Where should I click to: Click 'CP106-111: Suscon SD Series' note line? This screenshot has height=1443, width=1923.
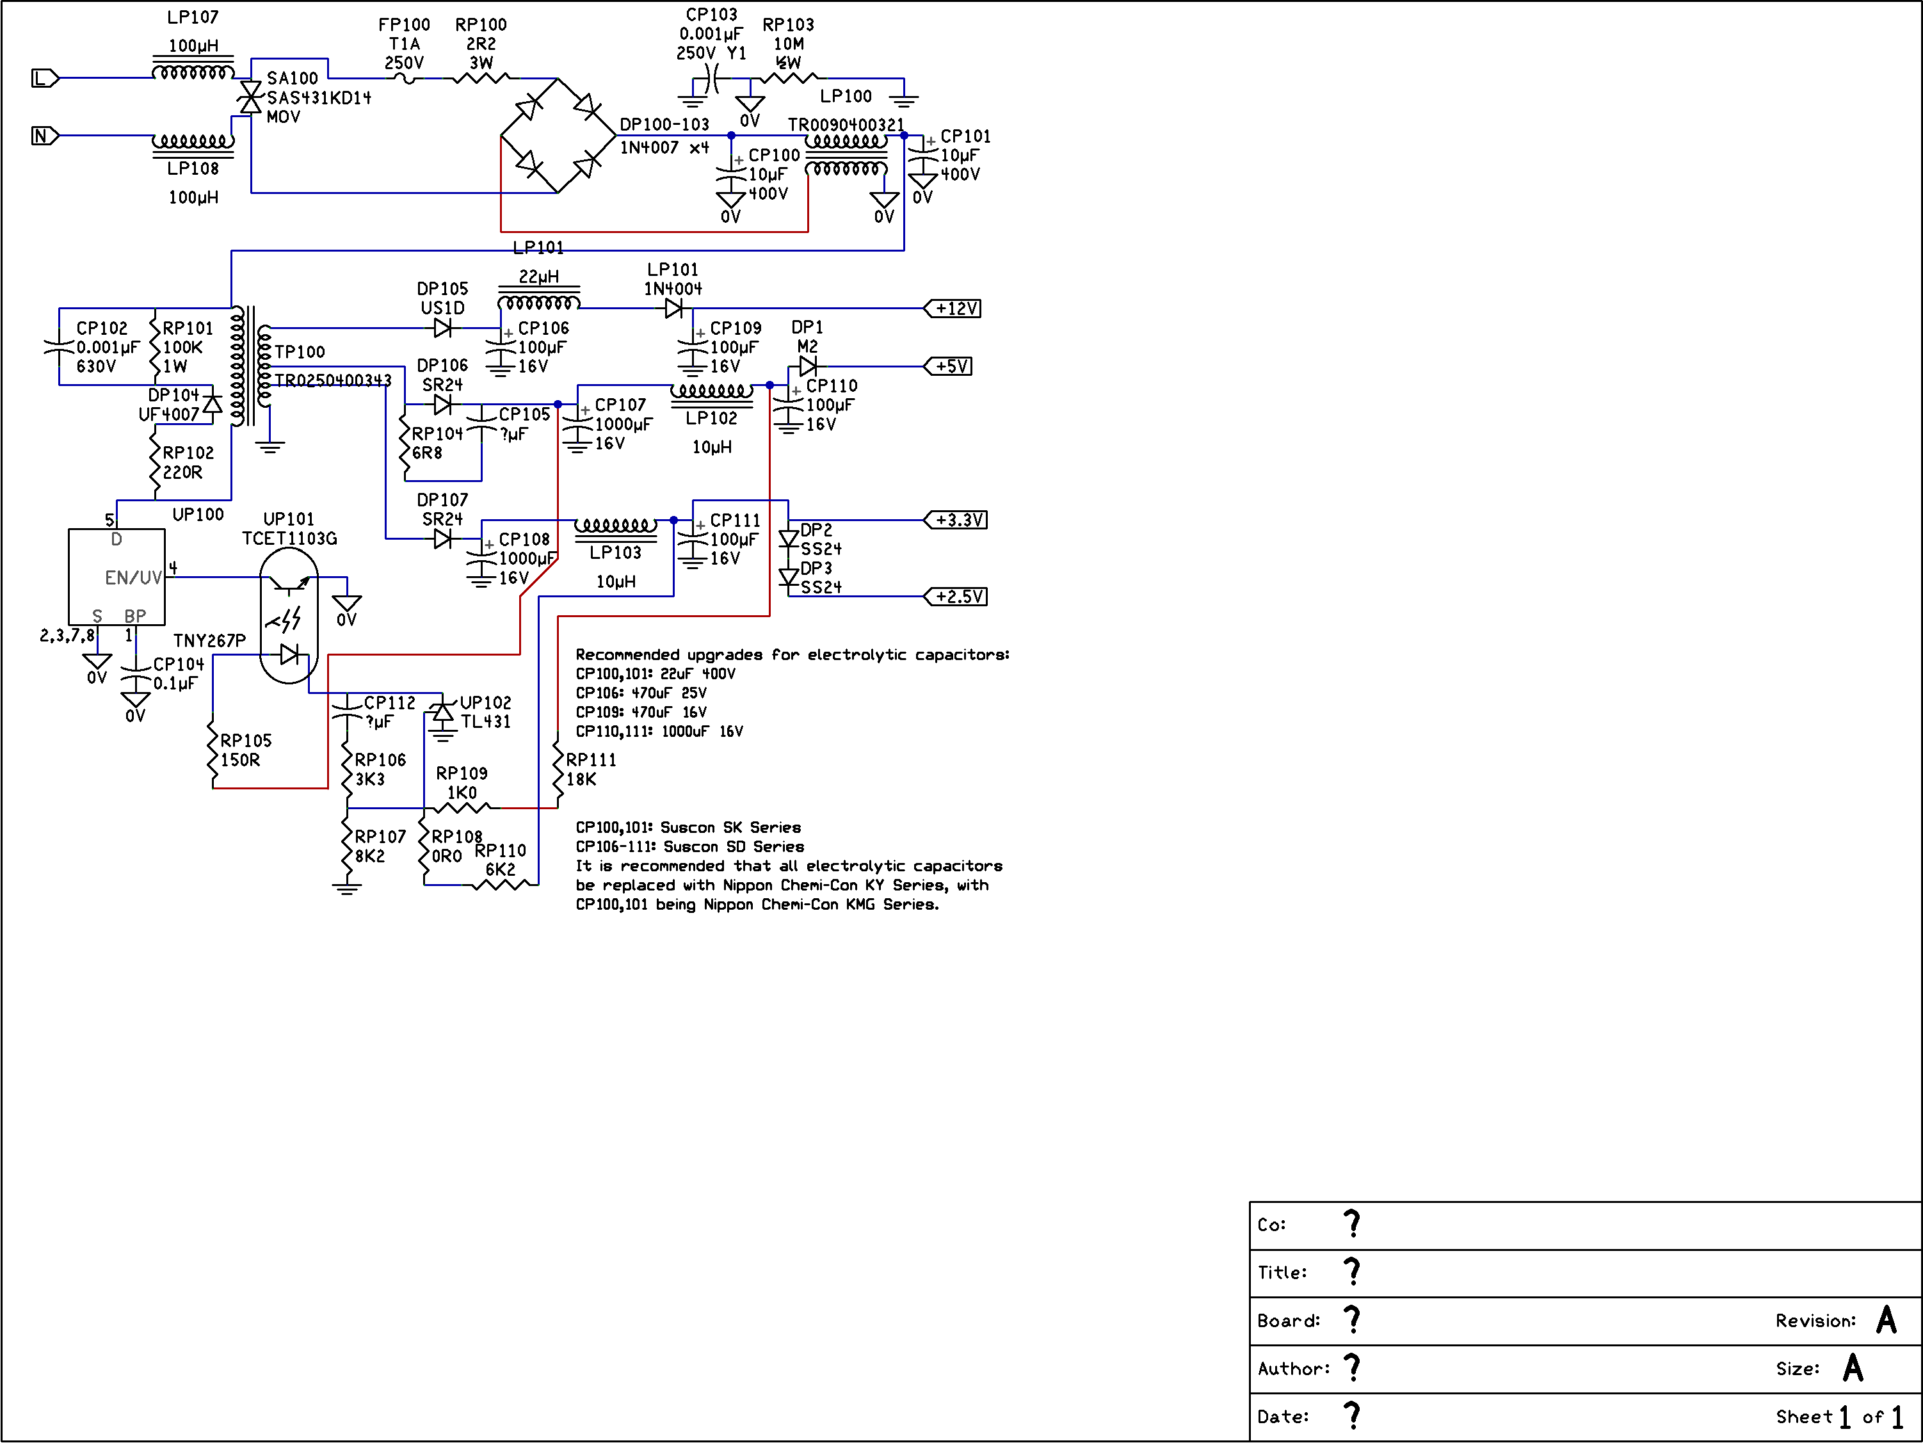690,847
